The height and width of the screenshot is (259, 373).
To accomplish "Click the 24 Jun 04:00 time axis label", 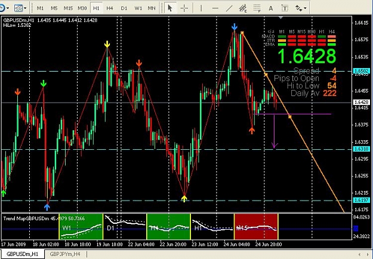I will (236, 244).
